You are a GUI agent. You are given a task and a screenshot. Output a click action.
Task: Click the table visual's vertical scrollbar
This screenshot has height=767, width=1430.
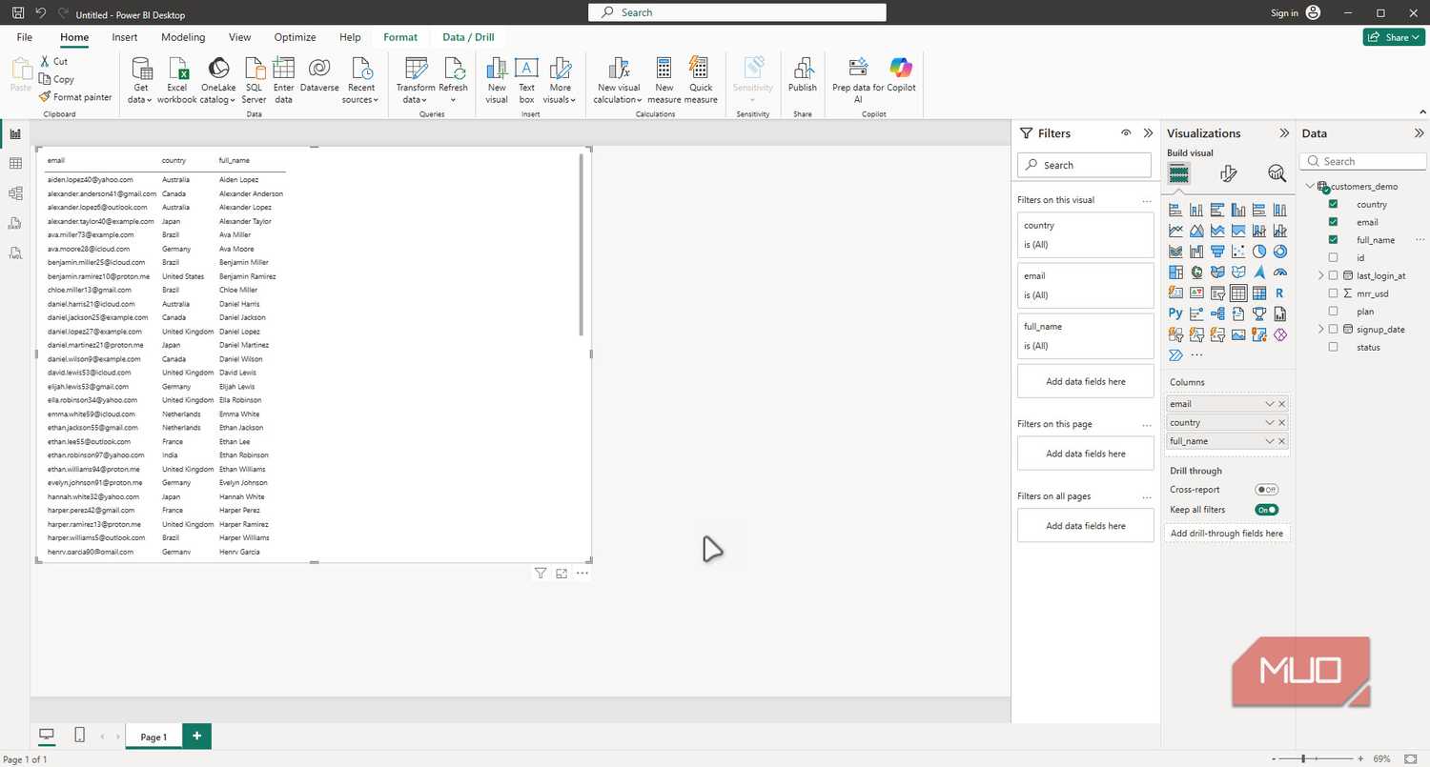coord(581,245)
